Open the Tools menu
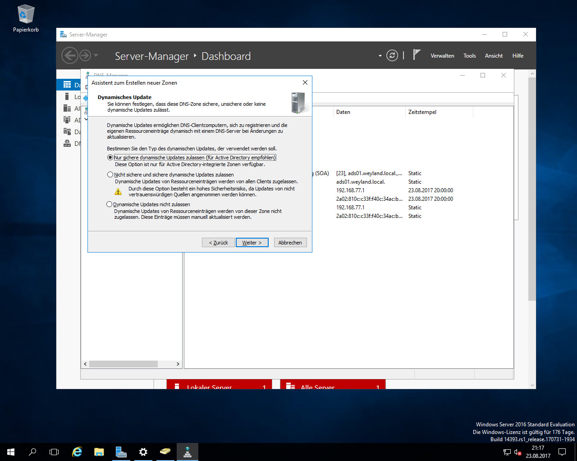This screenshot has width=577, height=461. click(469, 56)
